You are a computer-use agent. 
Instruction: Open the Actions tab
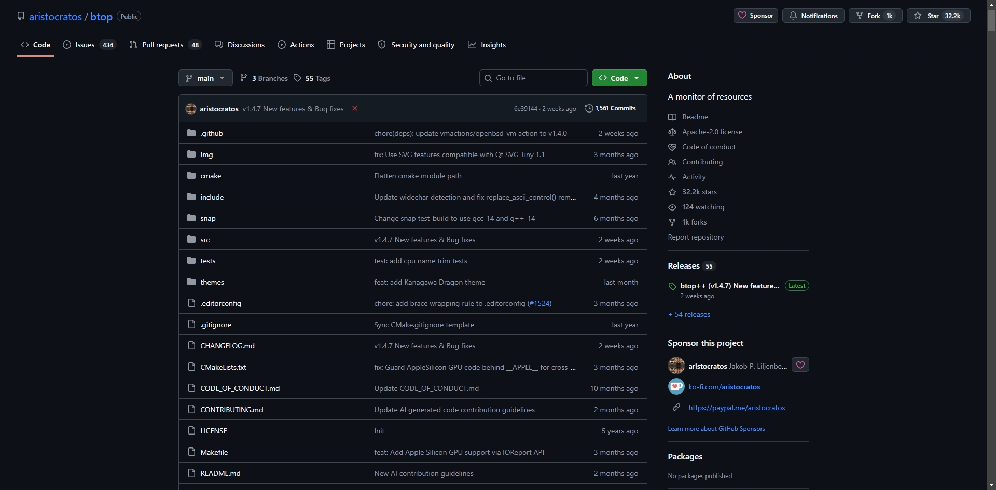pyautogui.click(x=296, y=45)
